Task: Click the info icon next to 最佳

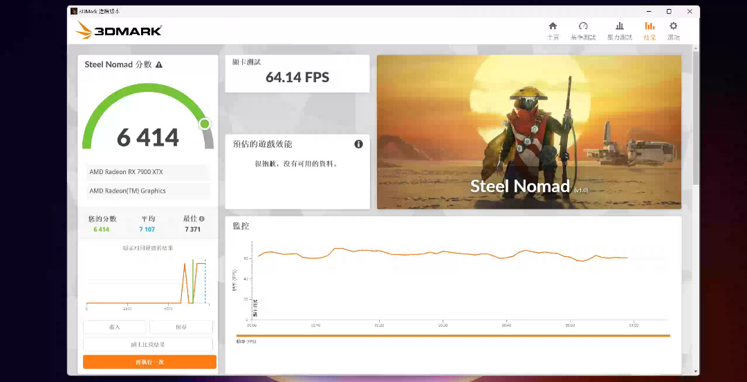Action: pyautogui.click(x=202, y=219)
